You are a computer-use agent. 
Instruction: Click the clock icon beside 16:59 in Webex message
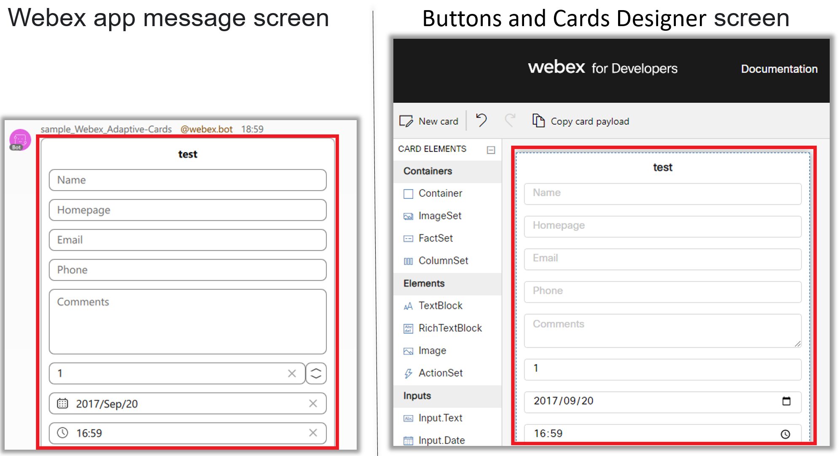(62, 433)
